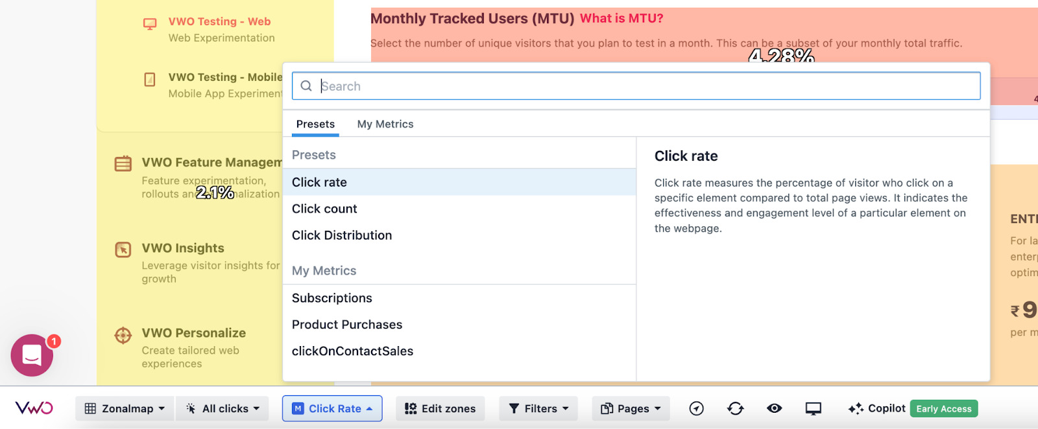Viewport: 1038px width, 429px height.
Task: Click the chat notification badge showing 1
Action: [x=54, y=341]
